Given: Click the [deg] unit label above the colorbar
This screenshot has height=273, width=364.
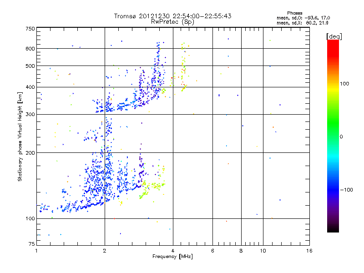Looking at the screenshot, I should click(334, 36).
